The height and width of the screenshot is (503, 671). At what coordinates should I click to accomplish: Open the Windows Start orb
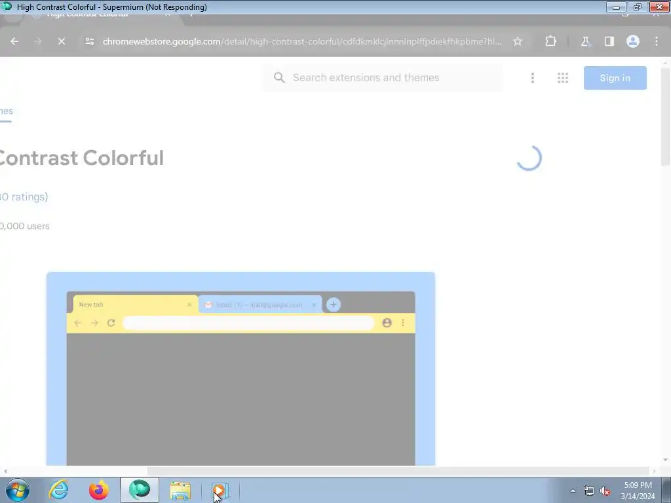click(x=18, y=490)
